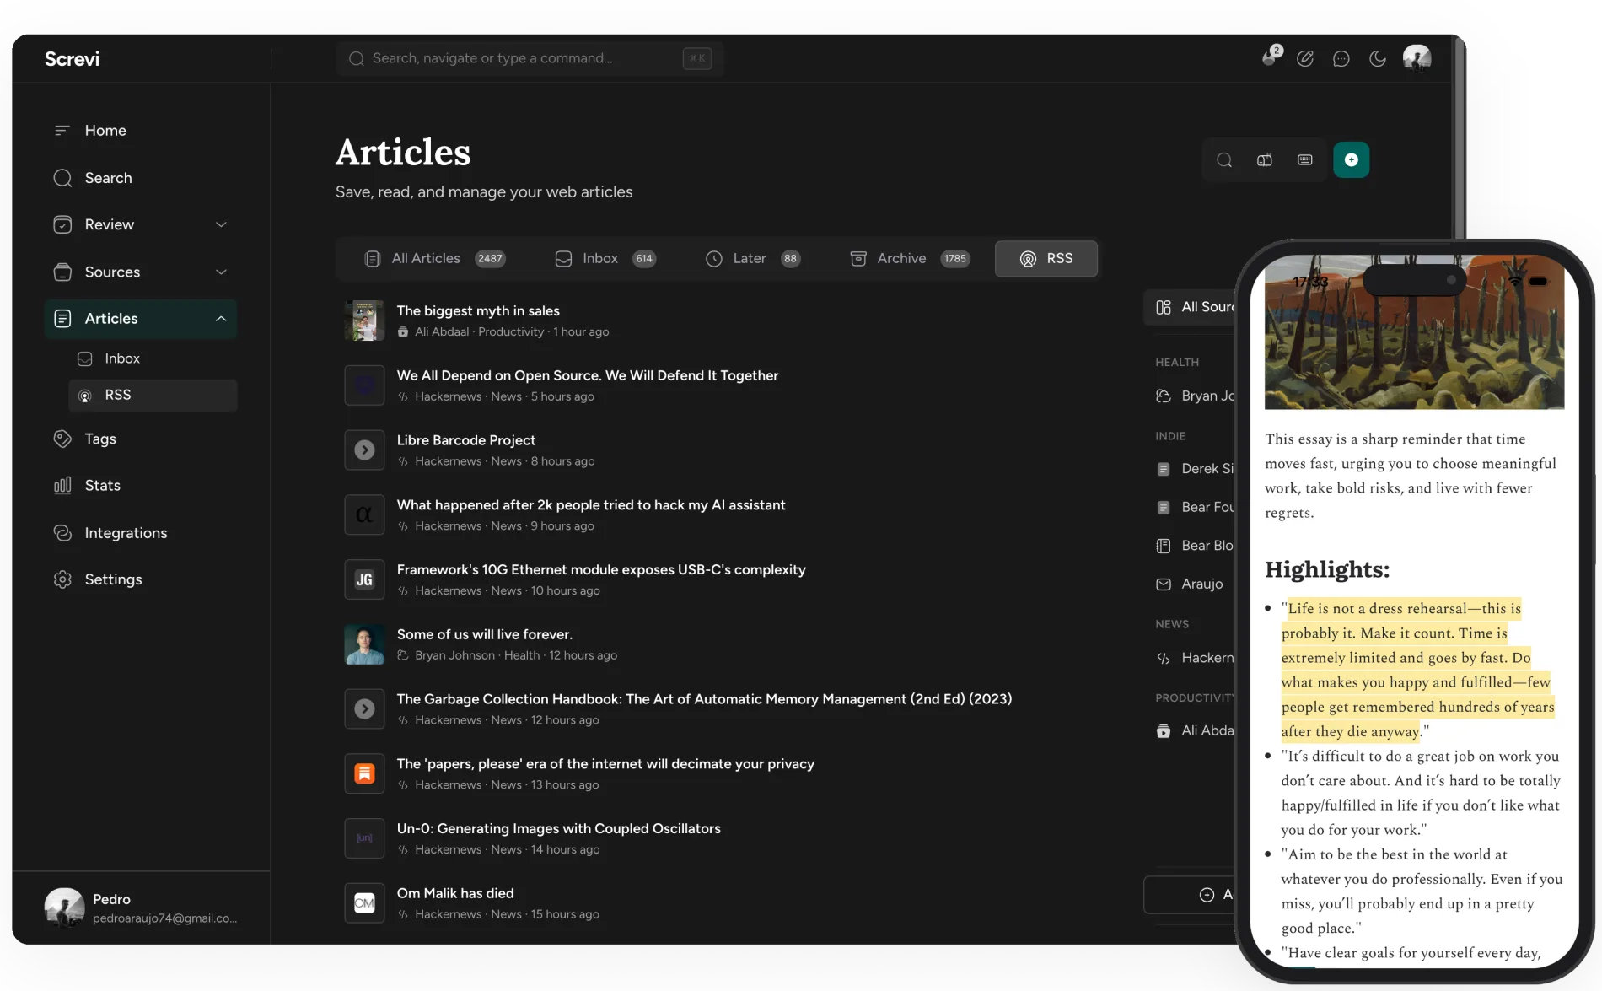Filter by Derek Sivers source
Screen dimensions: 1602x991
tap(1195, 469)
